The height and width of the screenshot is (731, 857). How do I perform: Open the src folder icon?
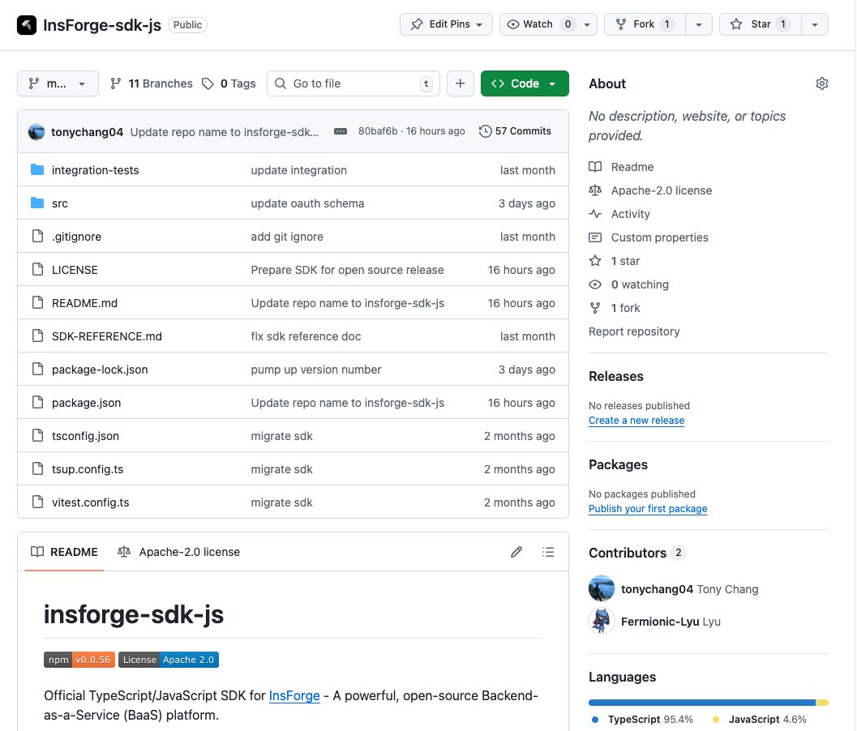click(x=37, y=203)
